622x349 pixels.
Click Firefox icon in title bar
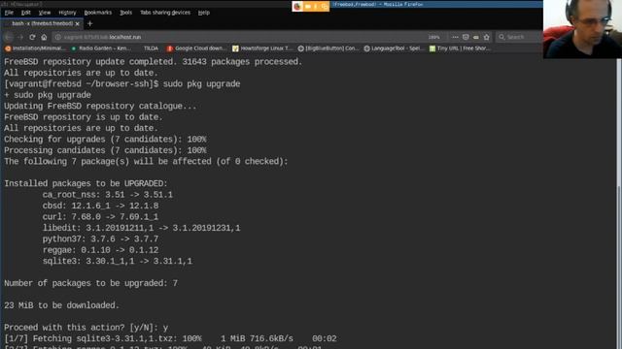tap(297, 7)
